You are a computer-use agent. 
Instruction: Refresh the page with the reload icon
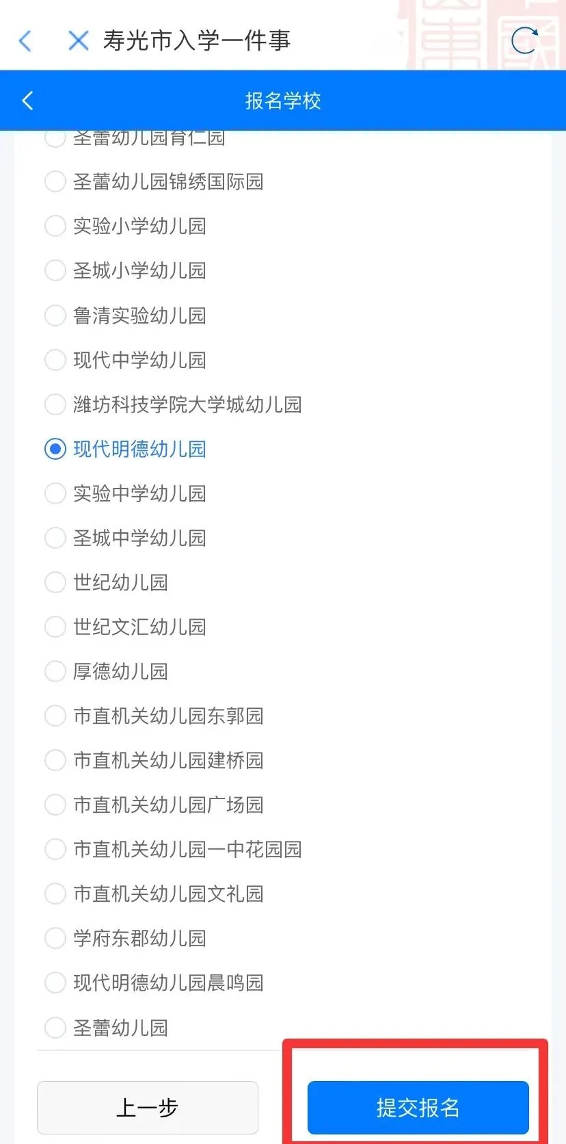pyautogui.click(x=524, y=41)
